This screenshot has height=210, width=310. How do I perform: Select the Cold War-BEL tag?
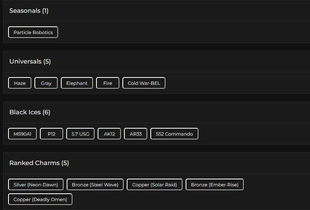click(x=144, y=83)
